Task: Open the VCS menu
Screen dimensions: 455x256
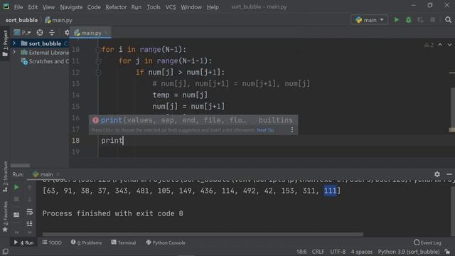Action: click(171, 6)
